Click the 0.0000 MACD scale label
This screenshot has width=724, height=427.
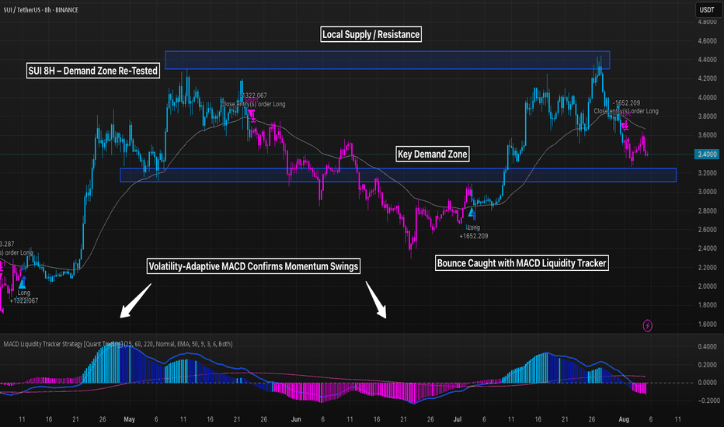point(707,383)
